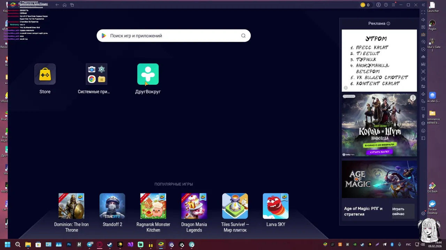
Task: Open File Explorer from the taskbar
Action: (28, 244)
